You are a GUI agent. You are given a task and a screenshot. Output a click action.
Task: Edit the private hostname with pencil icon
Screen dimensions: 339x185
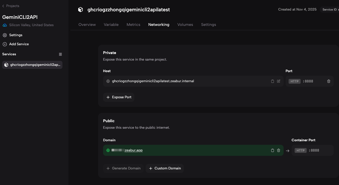[279, 81]
